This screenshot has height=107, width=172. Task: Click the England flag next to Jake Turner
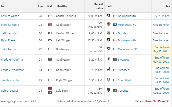(50, 49)
